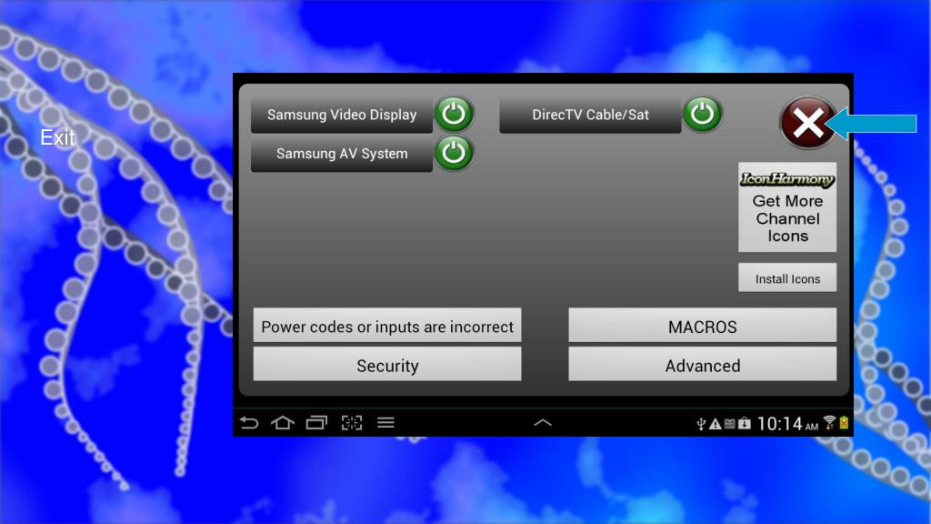Click the red X exit button
This screenshot has width=931, height=524.
(807, 123)
